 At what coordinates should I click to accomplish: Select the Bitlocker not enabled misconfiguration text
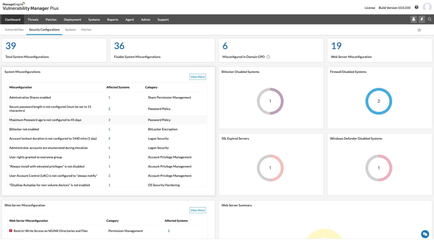pyautogui.click(x=24, y=129)
